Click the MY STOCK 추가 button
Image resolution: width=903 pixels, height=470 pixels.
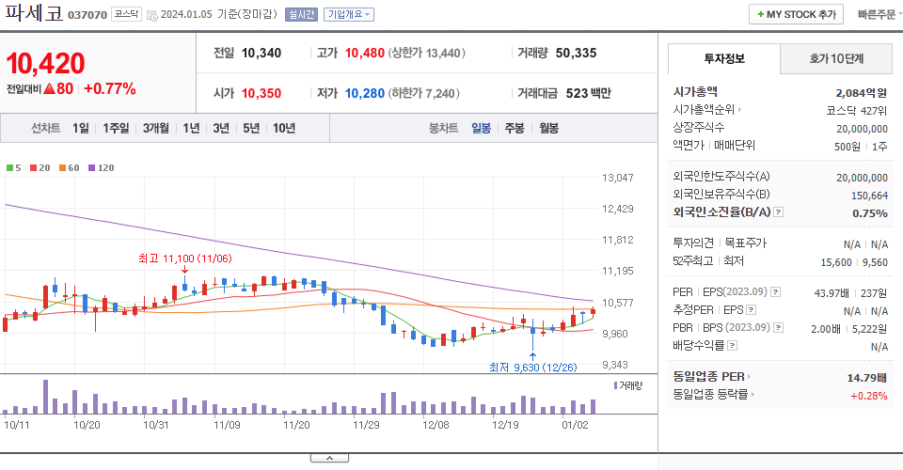(x=796, y=14)
